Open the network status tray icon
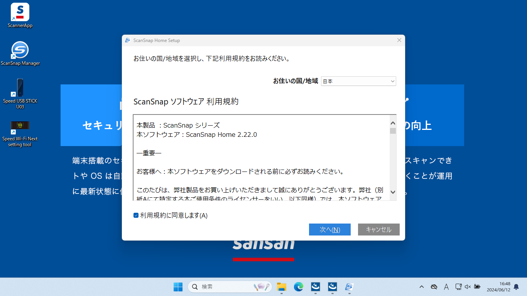 pyautogui.click(x=458, y=287)
